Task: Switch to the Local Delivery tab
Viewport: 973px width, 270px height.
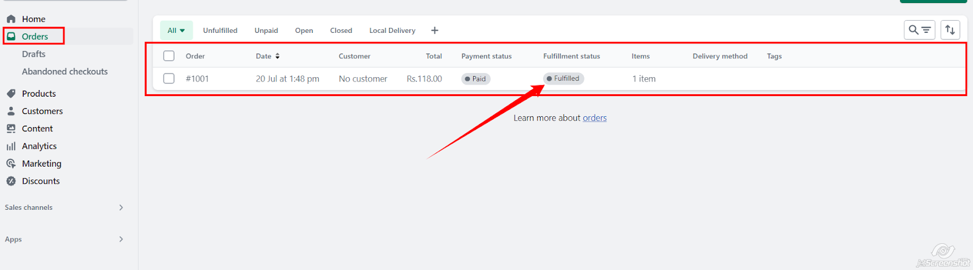Action: tap(392, 30)
